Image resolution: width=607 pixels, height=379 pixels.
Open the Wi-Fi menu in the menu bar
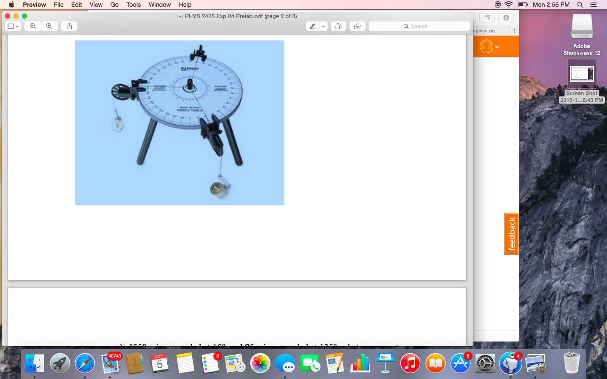509,5
